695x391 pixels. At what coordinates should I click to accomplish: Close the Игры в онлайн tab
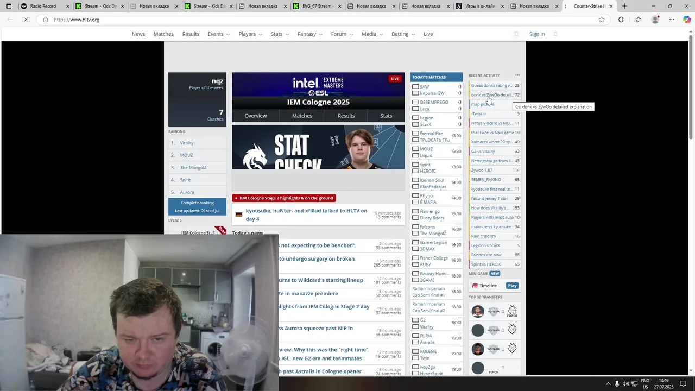502,7
